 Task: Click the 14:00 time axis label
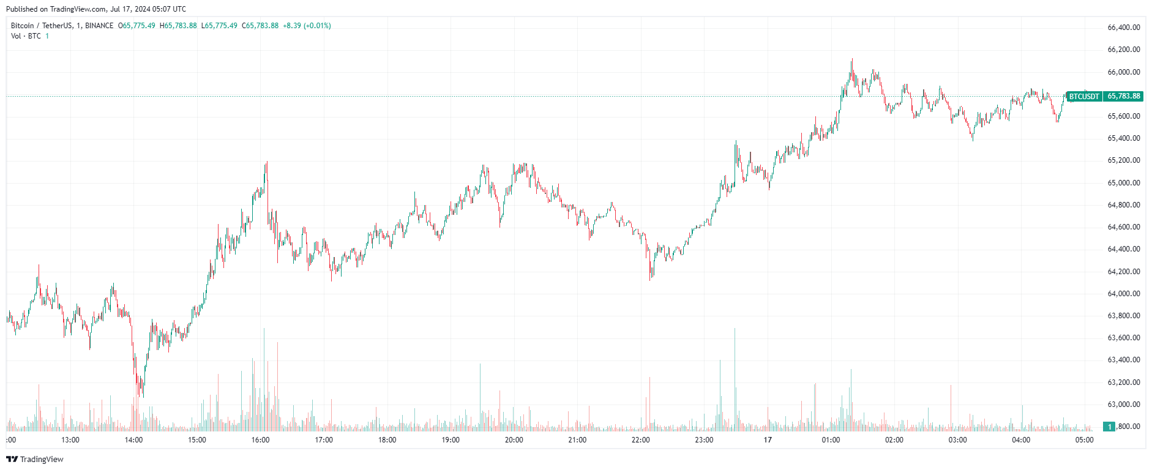133,440
